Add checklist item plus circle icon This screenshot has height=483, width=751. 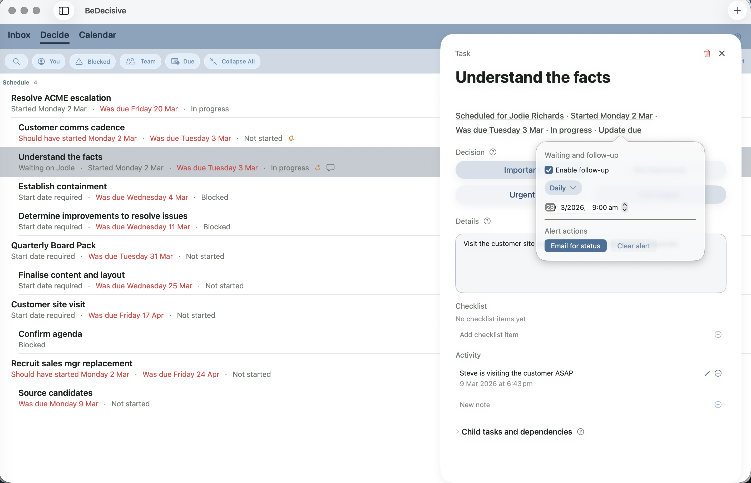coord(718,335)
